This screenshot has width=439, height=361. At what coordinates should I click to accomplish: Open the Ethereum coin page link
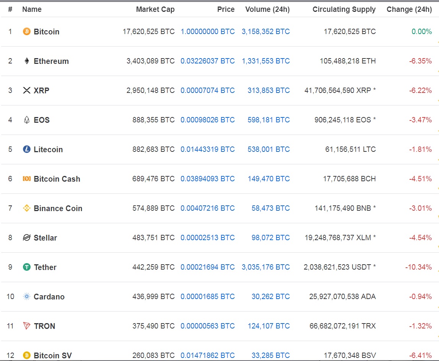51,61
